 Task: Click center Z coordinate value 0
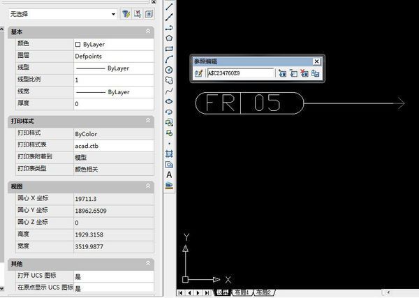114,223
